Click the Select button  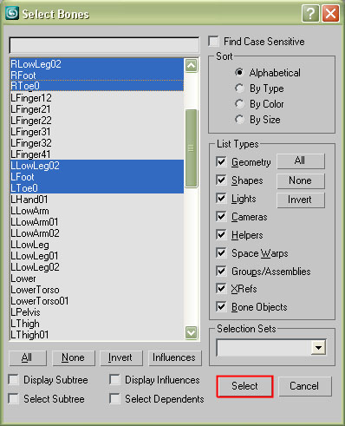(244, 386)
